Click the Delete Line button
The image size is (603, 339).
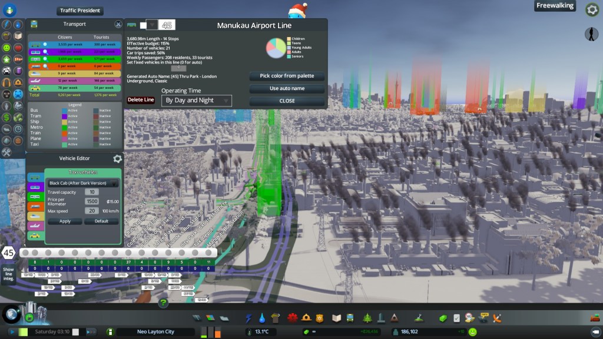[141, 100]
